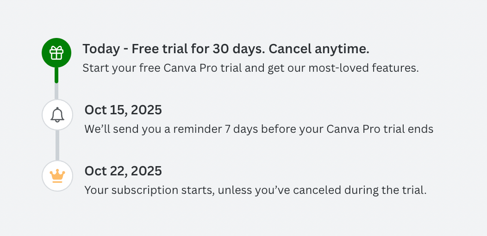Select the "Oct 22, 2025" date heading
This screenshot has height=236, width=487.
(x=123, y=171)
